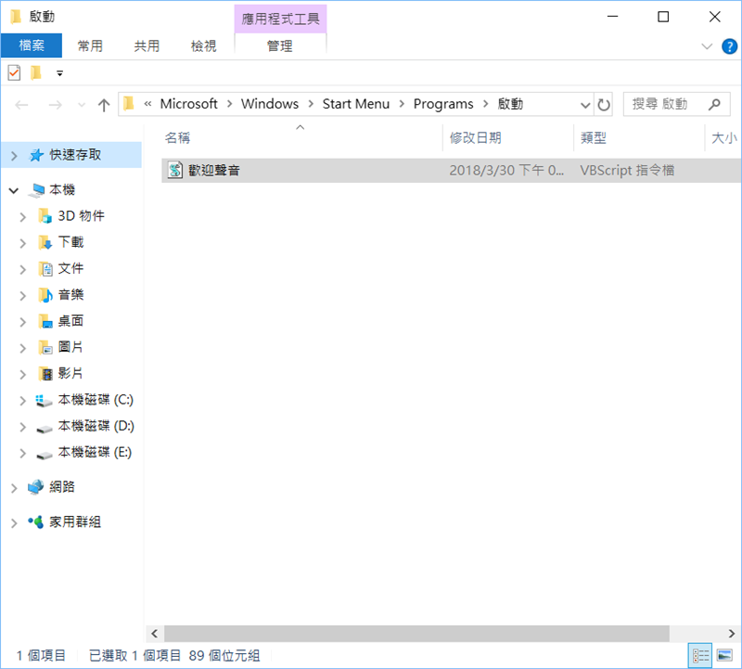Image resolution: width=742 pixels, height=669 pixels.
Task: Click the properties checkmark icon in quick access toolbar
Action: [x=14, y=72]
